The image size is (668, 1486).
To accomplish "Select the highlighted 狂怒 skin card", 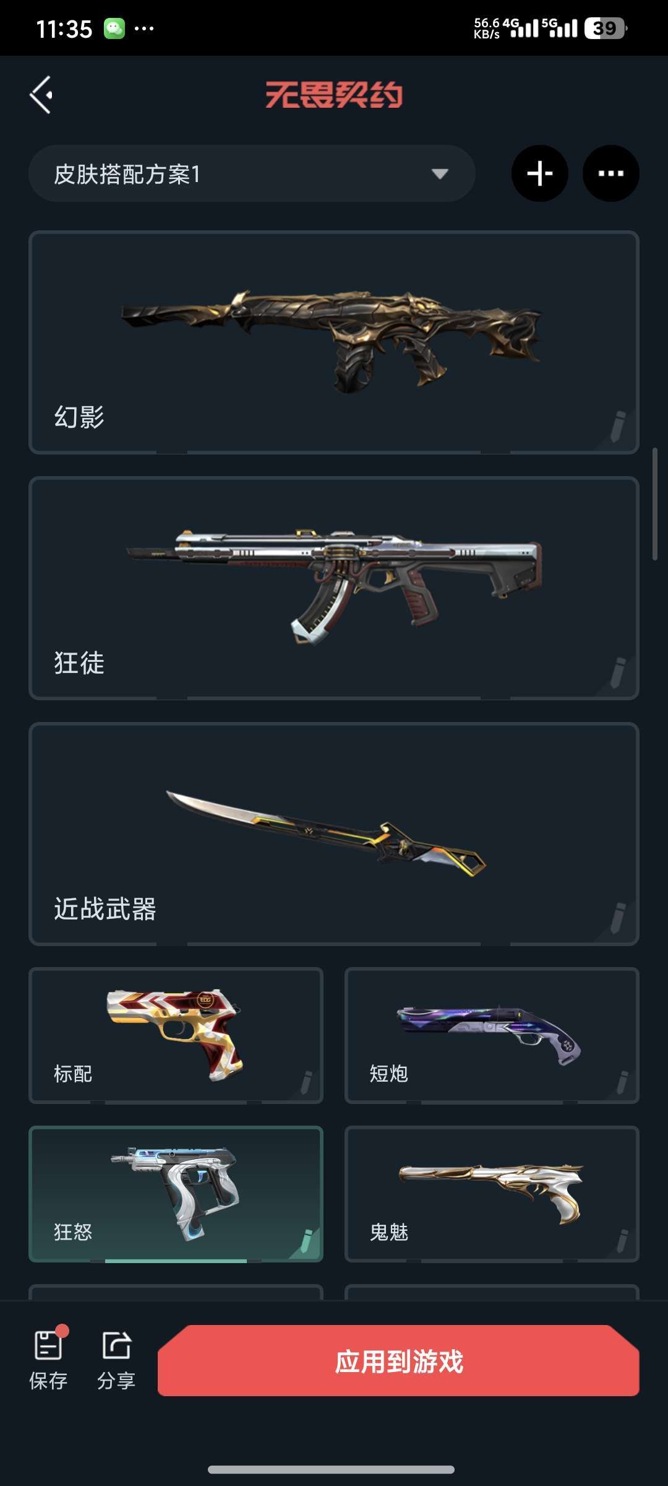I will coord(176,1194).
